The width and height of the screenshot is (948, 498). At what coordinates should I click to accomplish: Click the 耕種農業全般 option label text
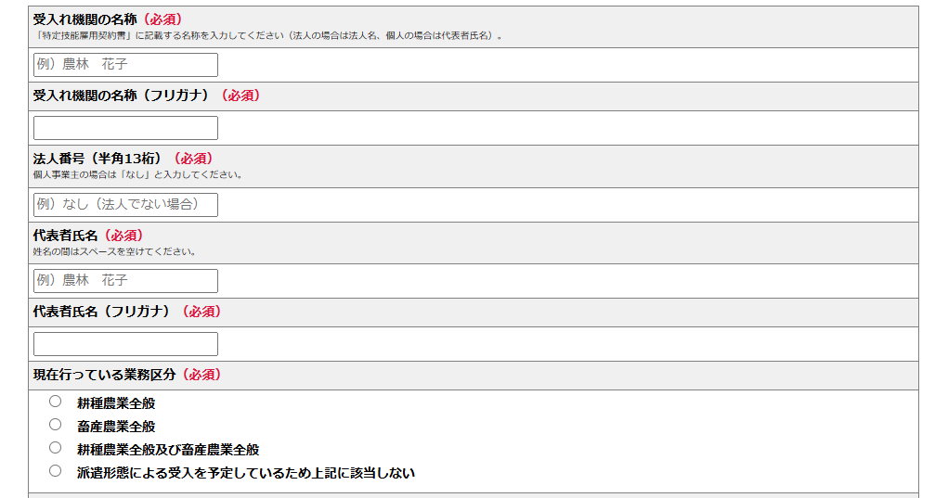tap(116, 403)
